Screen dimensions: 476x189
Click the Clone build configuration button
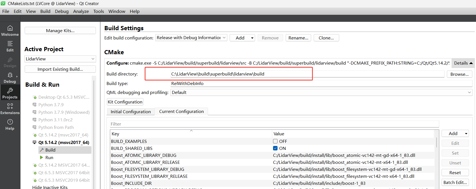326,38
